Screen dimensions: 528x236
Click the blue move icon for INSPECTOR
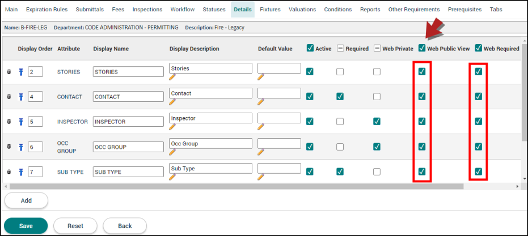click(20, 122)
